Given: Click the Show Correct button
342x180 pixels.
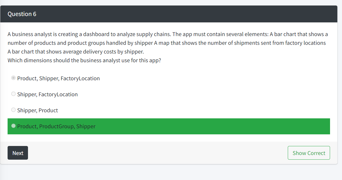Looking at the screenshot, I should click(x=309, y=153).
